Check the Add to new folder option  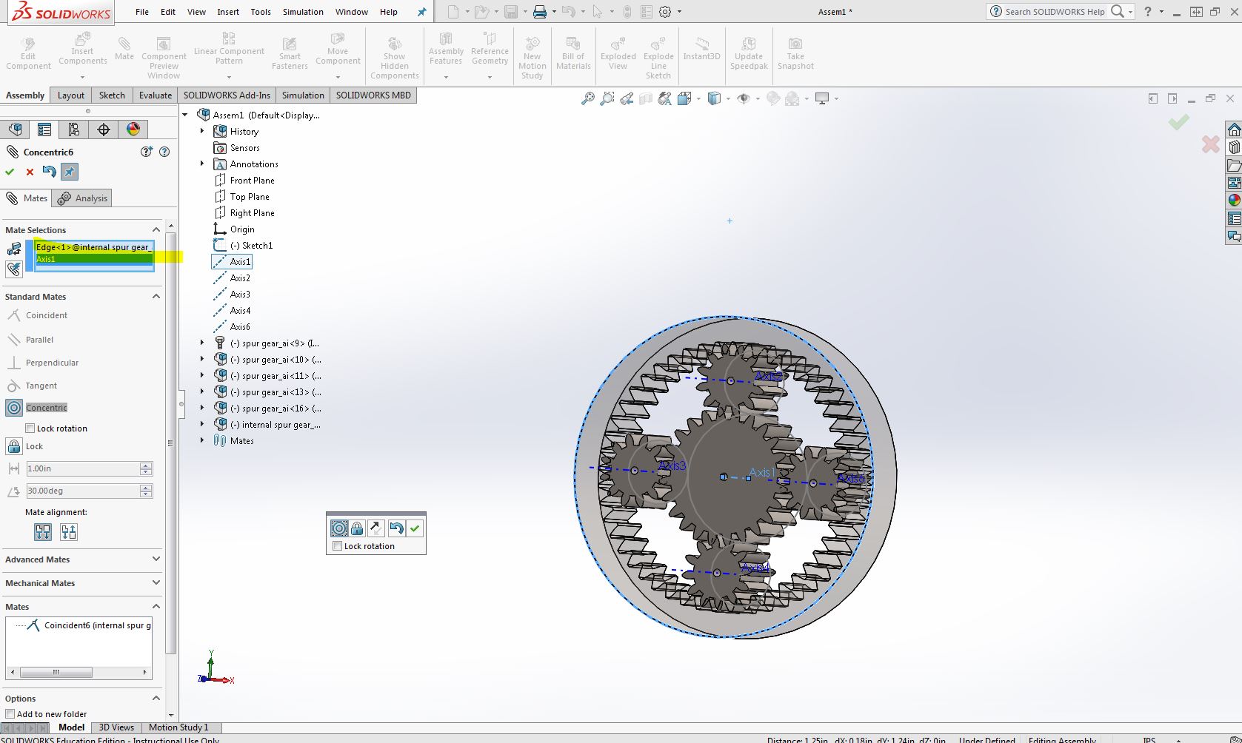pos(10,714)
